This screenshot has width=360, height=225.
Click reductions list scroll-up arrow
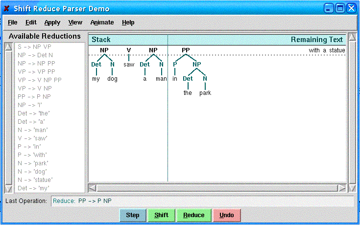[x=8, y=47]
